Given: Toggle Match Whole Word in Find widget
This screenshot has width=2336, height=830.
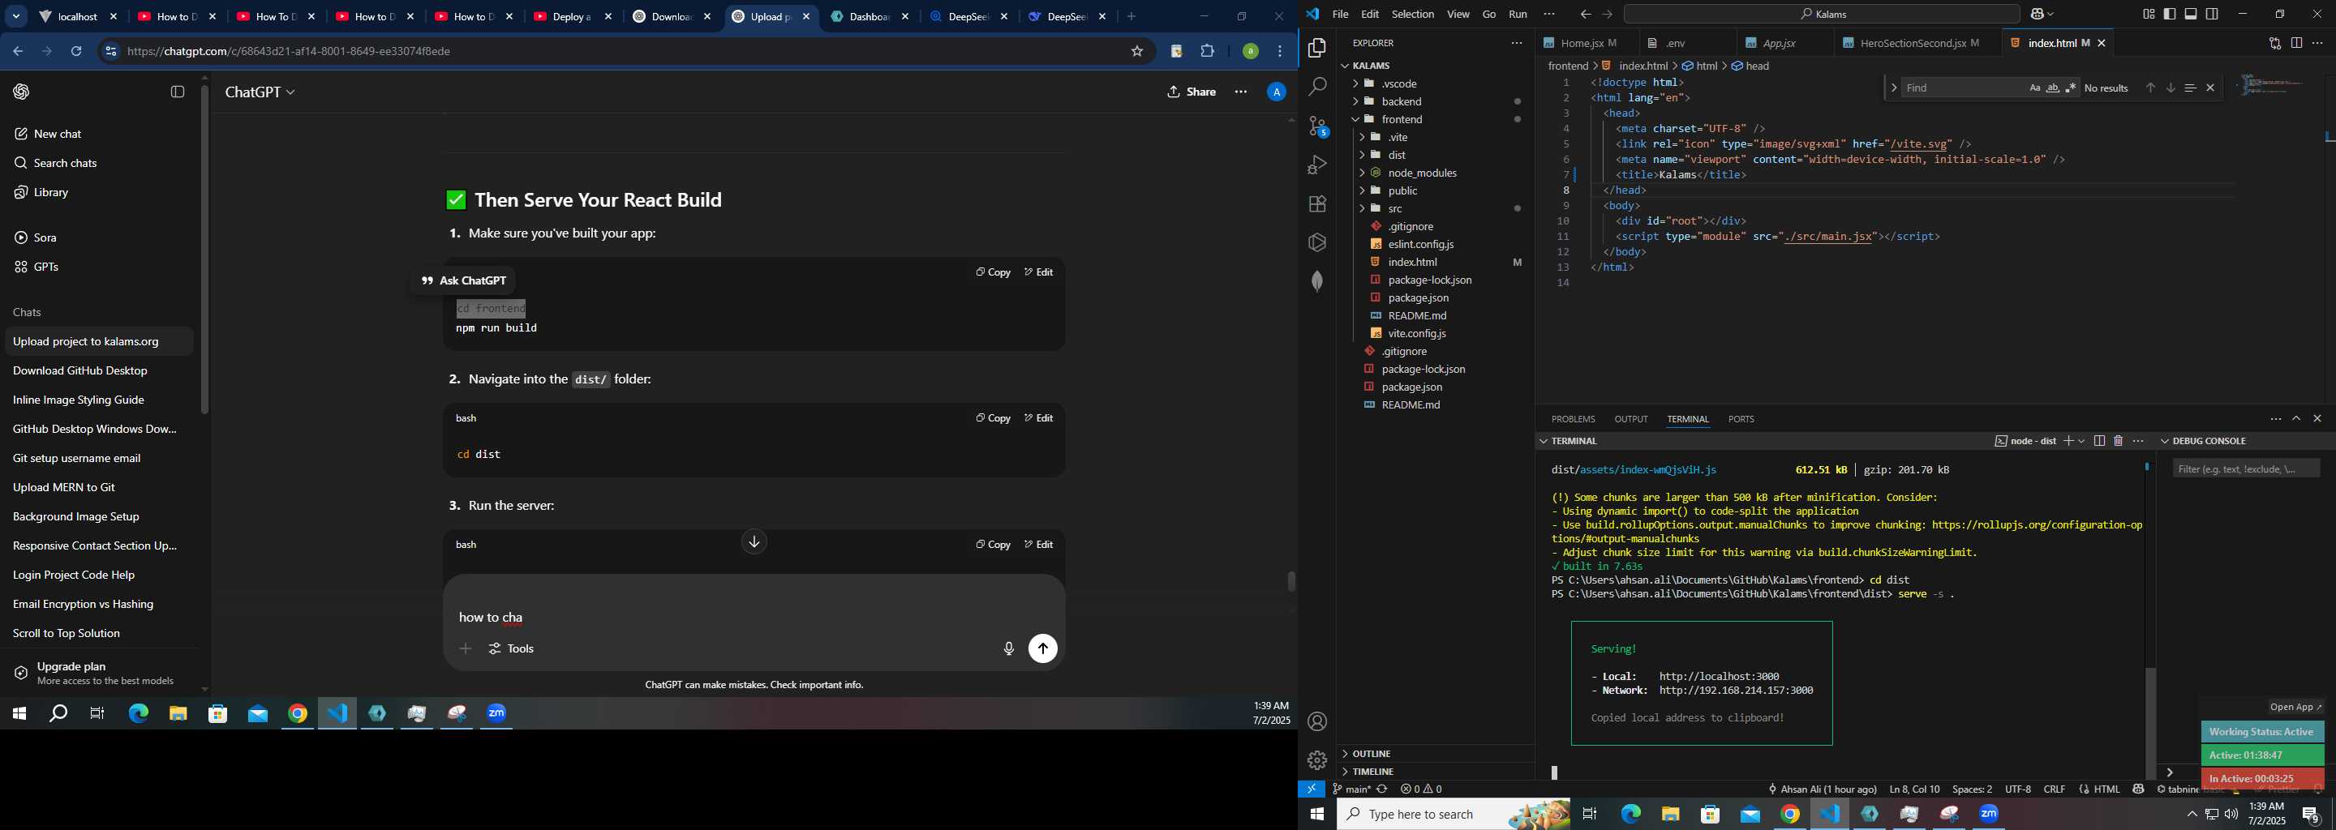Looking at the screenshot, I should click(2052, 88).
